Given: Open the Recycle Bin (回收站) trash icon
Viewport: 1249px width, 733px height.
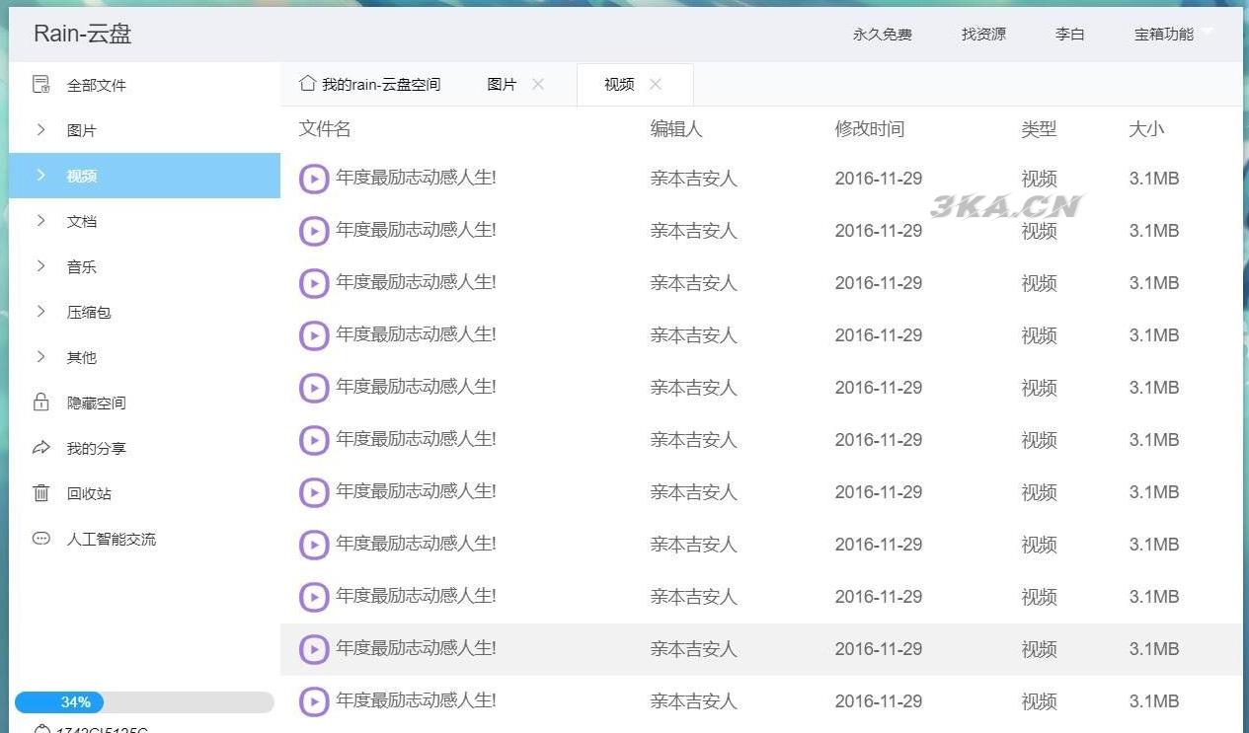Looking at the screenshot, I should coord(41,493).
